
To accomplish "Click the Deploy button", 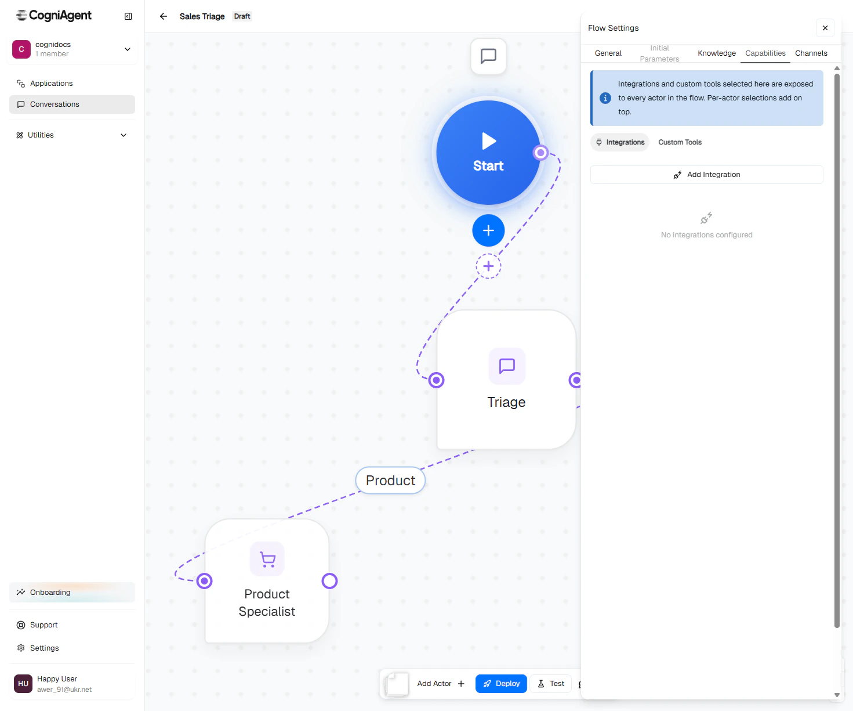I will tap(502, 684).
